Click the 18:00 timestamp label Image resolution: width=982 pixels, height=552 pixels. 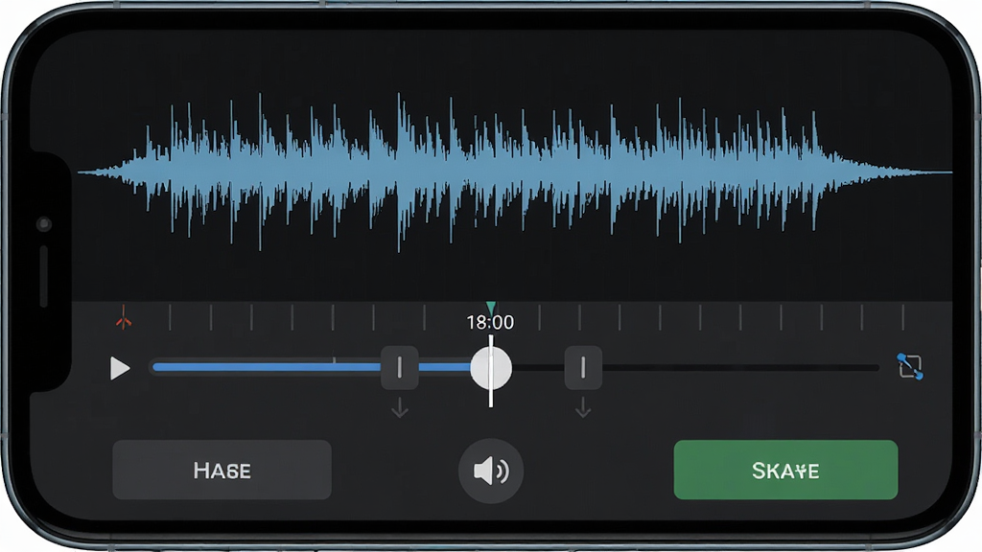[x=490, y=322]
